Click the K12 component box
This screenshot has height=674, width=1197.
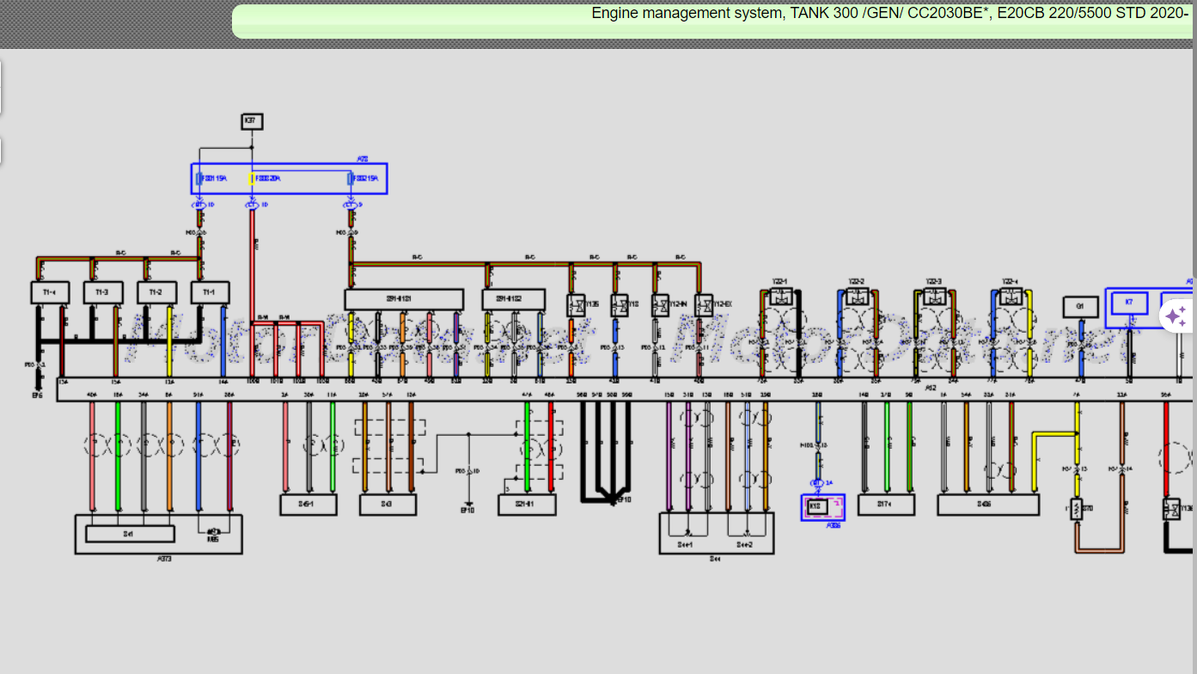[816, 506]
